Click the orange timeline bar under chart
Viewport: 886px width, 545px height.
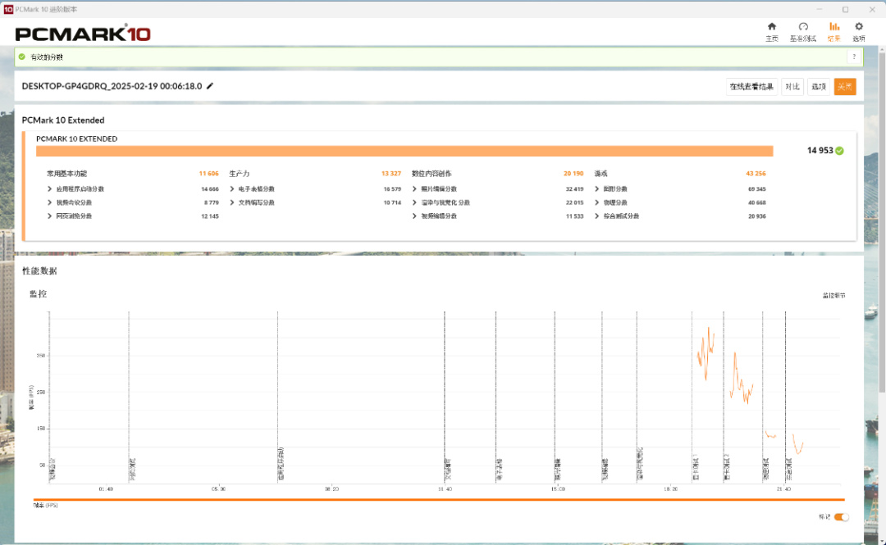point(439,499)
